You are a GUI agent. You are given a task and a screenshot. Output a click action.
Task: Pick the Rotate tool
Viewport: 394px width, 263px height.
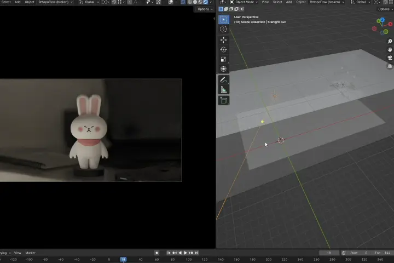pyautogui.click(x=224, y=49)
